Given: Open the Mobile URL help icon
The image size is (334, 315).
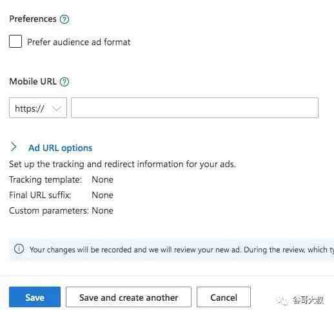Looking at the screenshot, I should click(64, 82).
